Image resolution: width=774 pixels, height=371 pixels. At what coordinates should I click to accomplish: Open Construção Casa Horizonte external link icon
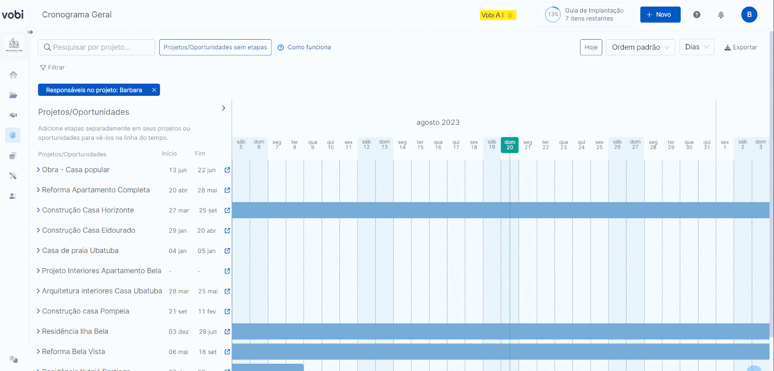[227, 210]
